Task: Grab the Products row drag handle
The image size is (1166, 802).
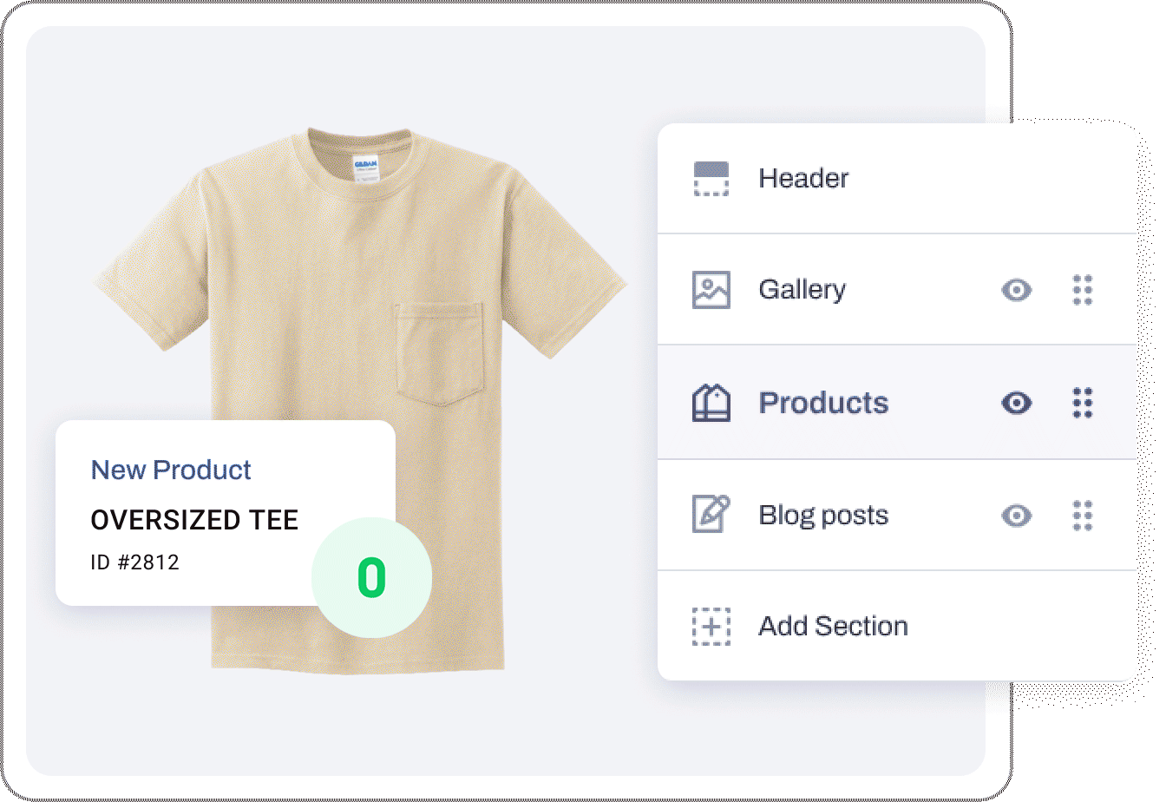Action: [x=1083, y=403]
